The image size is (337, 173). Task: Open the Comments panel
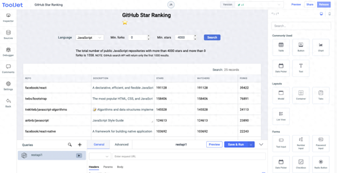8,69
